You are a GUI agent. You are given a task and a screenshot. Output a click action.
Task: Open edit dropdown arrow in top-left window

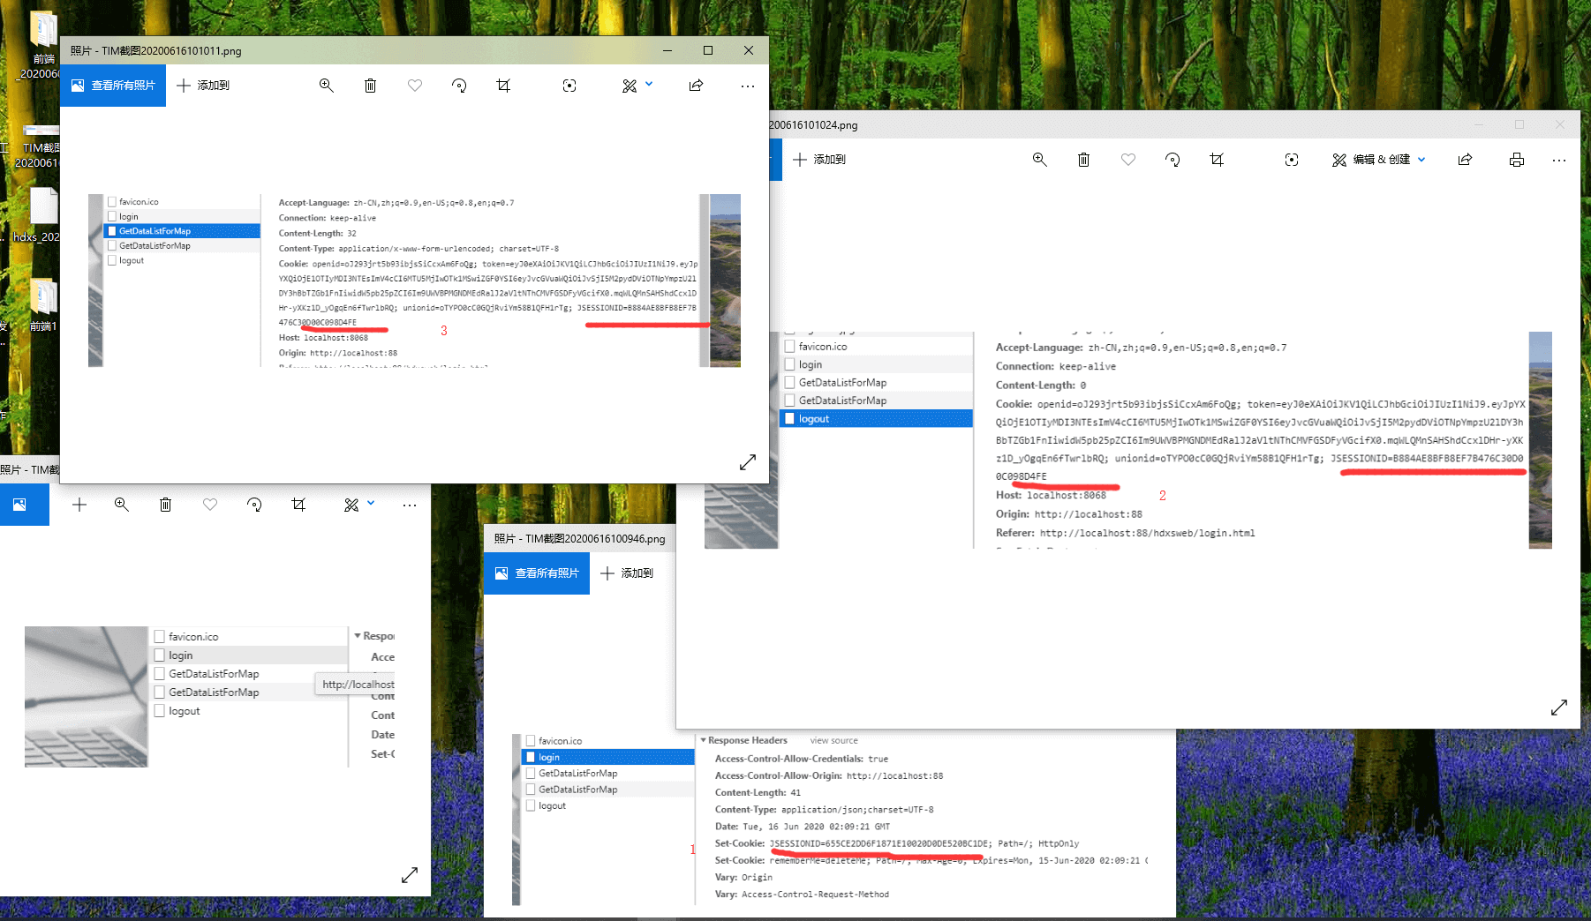[649, 85]
